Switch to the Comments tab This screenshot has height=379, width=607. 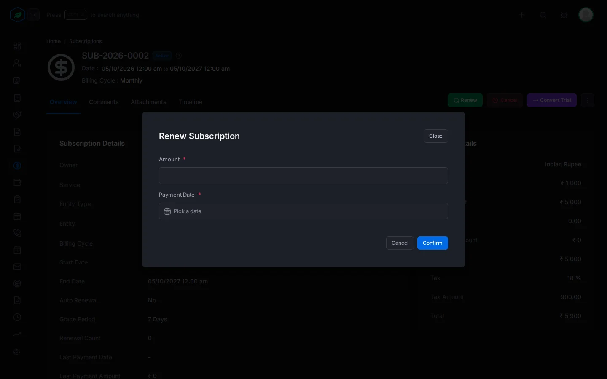104,102
